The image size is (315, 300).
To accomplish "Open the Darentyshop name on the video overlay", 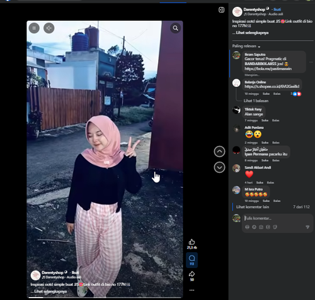I will (52, 272).
